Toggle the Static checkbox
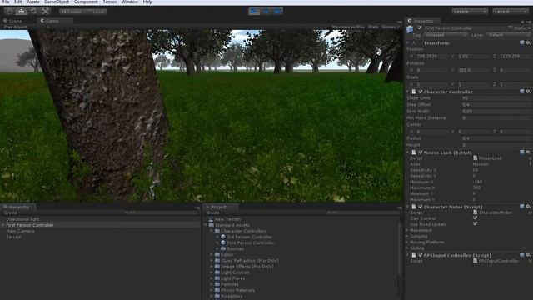533x300 pixels. tap(511, 27)
